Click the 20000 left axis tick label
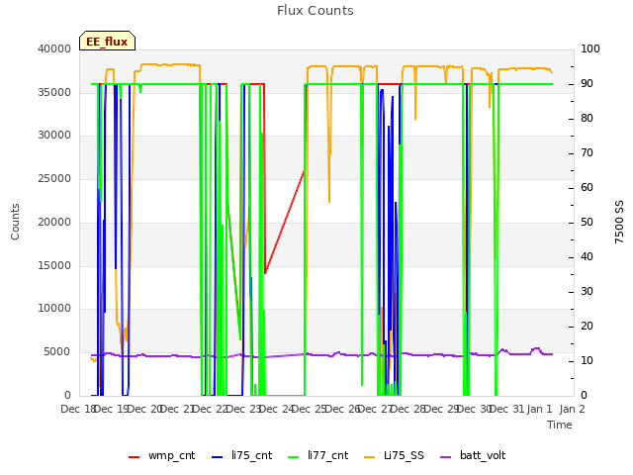This screenshot has height=475, width=633. [x=54, y=222]
